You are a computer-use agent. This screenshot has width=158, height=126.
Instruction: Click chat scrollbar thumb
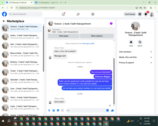tap(114, 81)
